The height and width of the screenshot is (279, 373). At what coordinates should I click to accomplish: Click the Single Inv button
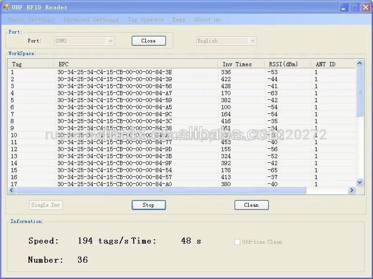(46, 205)
